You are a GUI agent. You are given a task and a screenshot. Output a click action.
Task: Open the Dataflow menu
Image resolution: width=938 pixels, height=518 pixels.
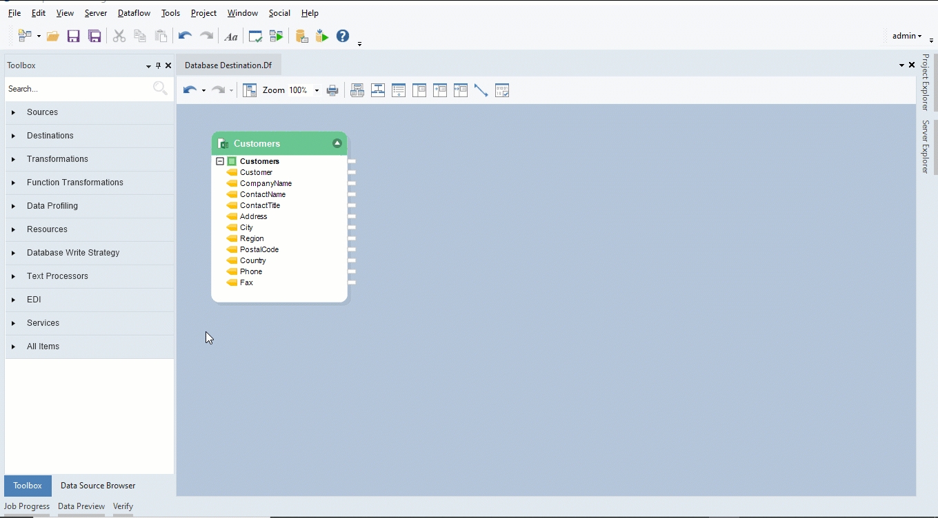click(134, 13)
